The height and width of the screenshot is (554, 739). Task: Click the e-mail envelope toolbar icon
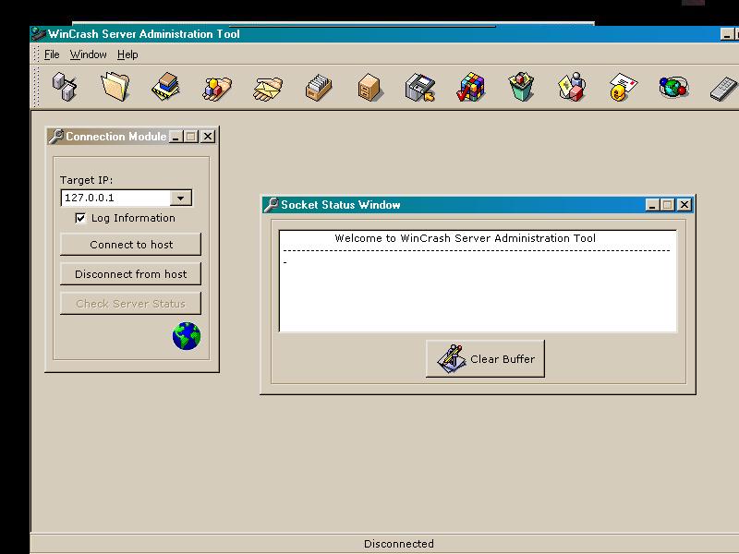click(623, 87)
